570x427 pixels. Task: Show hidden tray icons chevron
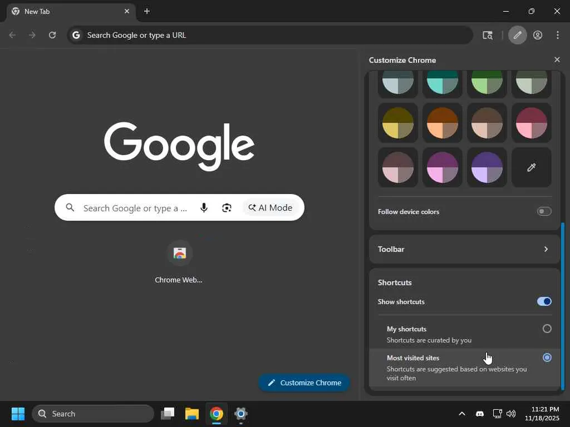[x=461, y=414]
